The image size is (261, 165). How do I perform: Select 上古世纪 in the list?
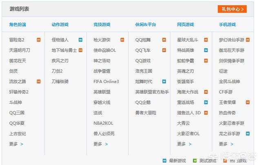[x=18, y=133]
